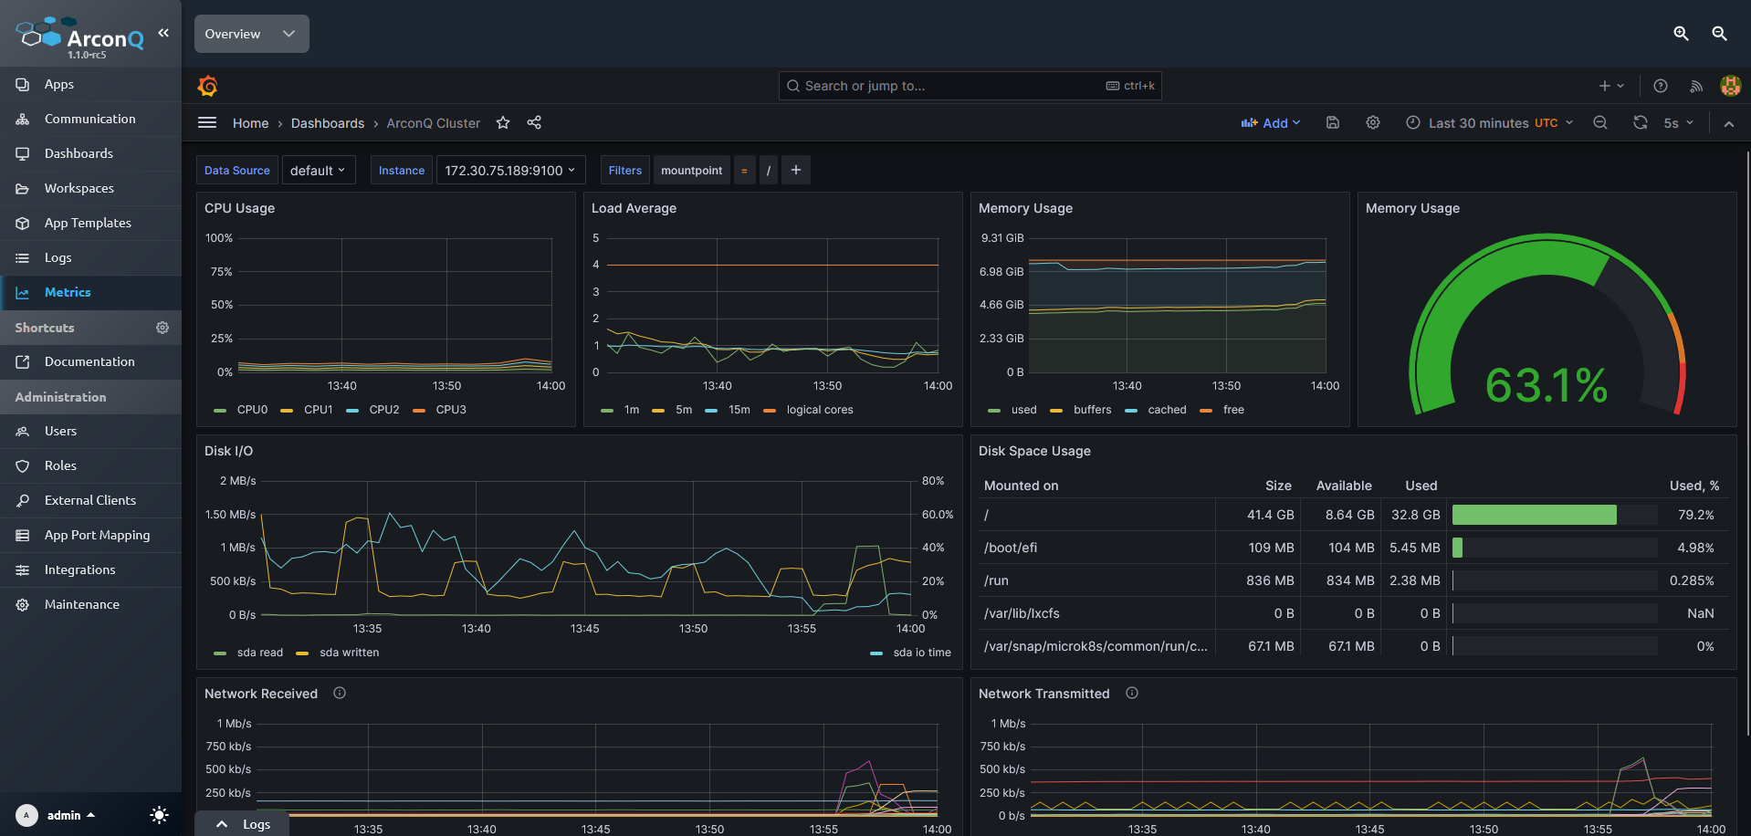Image resolution: width=1751 pixels, height=836 pixels.
Task: Open the Add panel dropdown
Action: click(x=1271, y=122)
